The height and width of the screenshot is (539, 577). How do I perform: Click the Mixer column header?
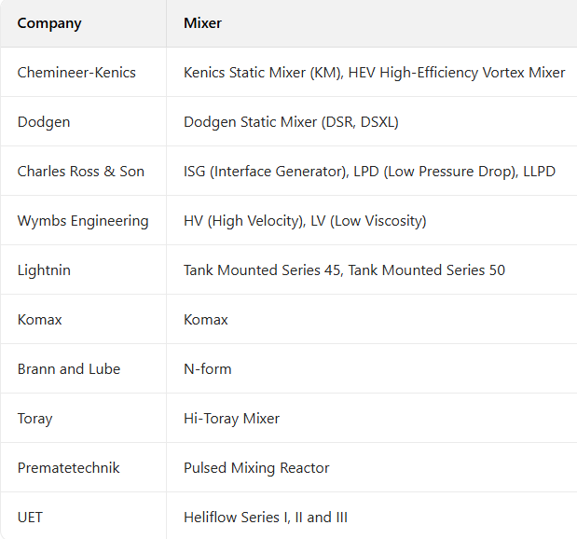(202, 23)
